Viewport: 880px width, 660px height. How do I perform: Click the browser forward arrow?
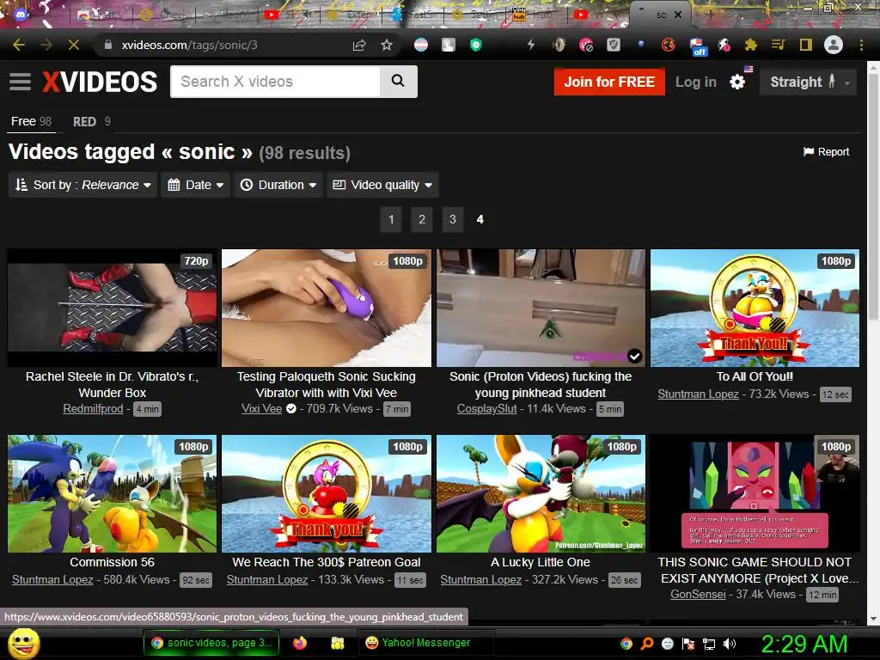[x=46, y=45]
